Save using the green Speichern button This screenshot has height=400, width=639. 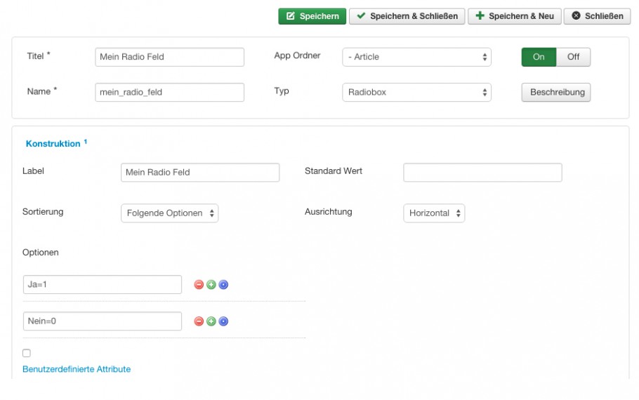[312, 16]
